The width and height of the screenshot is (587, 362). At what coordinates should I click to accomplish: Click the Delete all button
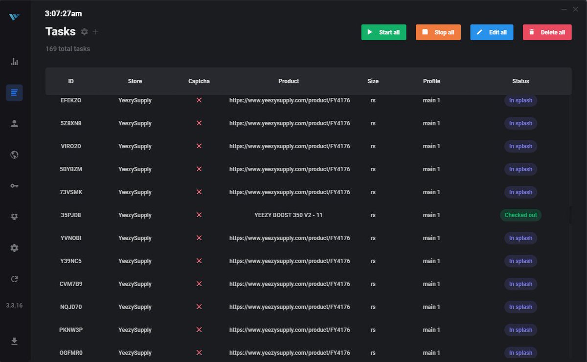point(547,32)
